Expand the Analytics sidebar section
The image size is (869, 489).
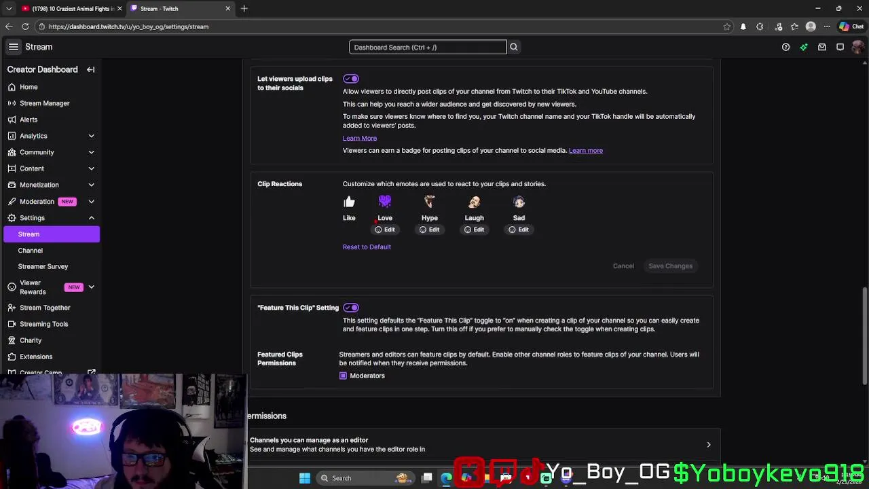click(91, 136)
